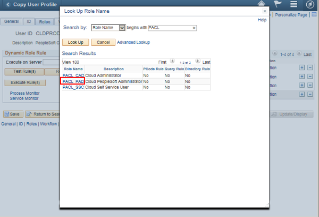The height and width of the screenshot is (217, 319).
Task: Jump to Last in search results
Action: (x=206, y=62)
